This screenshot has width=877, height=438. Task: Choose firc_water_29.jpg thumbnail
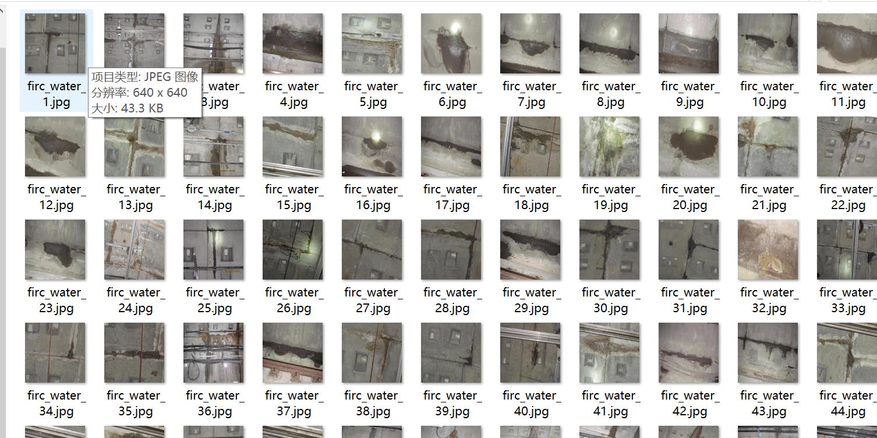tap(531, 250)
